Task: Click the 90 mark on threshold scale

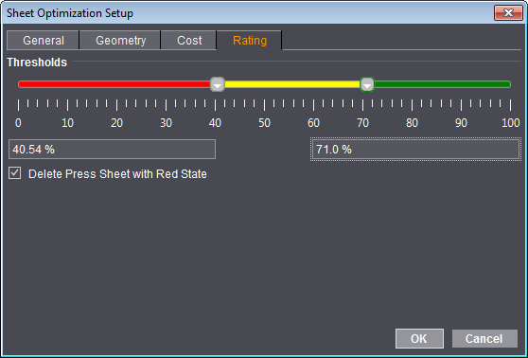Action: point(461,123)
